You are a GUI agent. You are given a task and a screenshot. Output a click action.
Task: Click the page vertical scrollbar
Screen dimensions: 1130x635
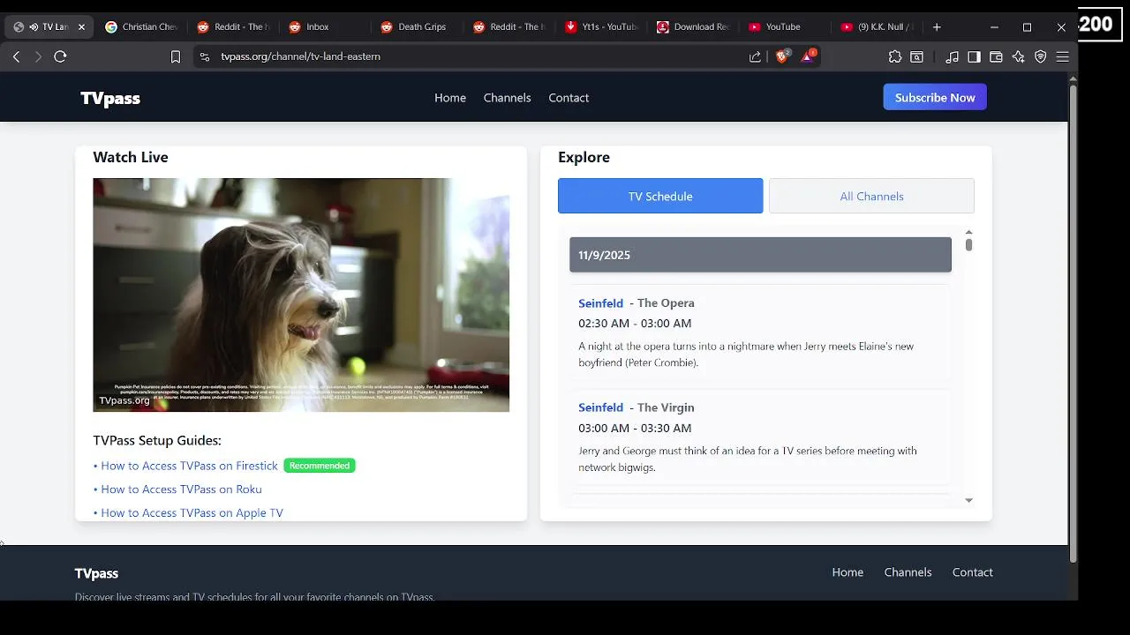point(1073,323)
